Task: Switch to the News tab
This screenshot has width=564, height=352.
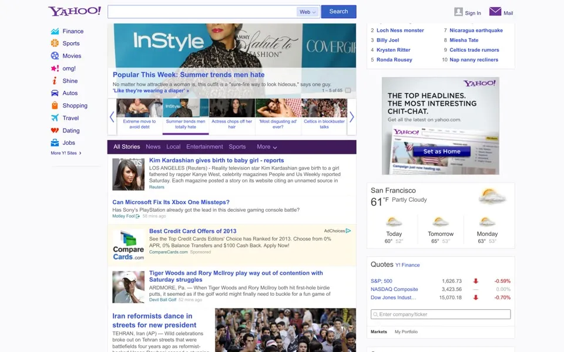Action: (153, 147)
